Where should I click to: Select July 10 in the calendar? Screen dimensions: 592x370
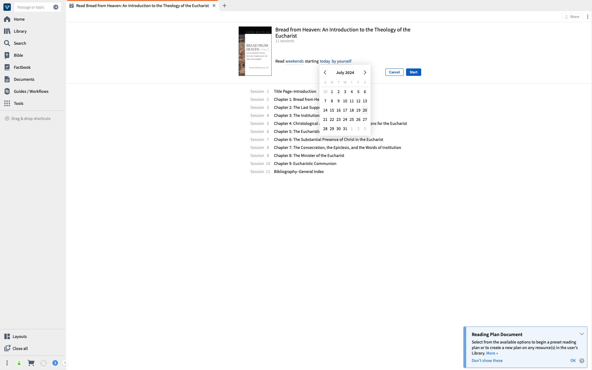pos(345,101)
